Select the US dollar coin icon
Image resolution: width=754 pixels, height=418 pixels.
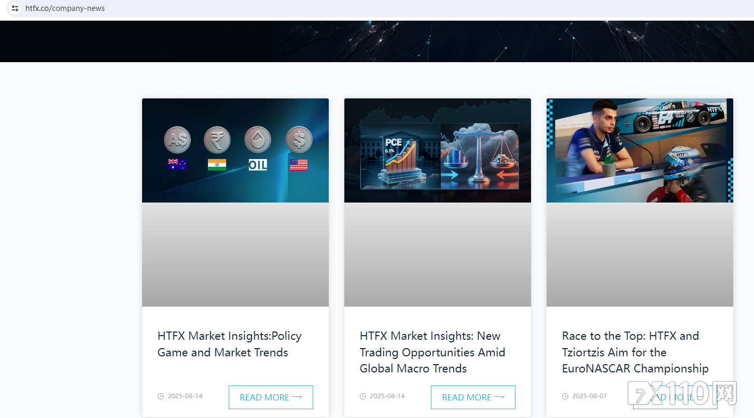tap(299, 140)
